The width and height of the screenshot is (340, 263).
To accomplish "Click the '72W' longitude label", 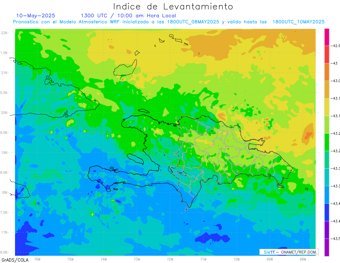I will tap(170, 259).
